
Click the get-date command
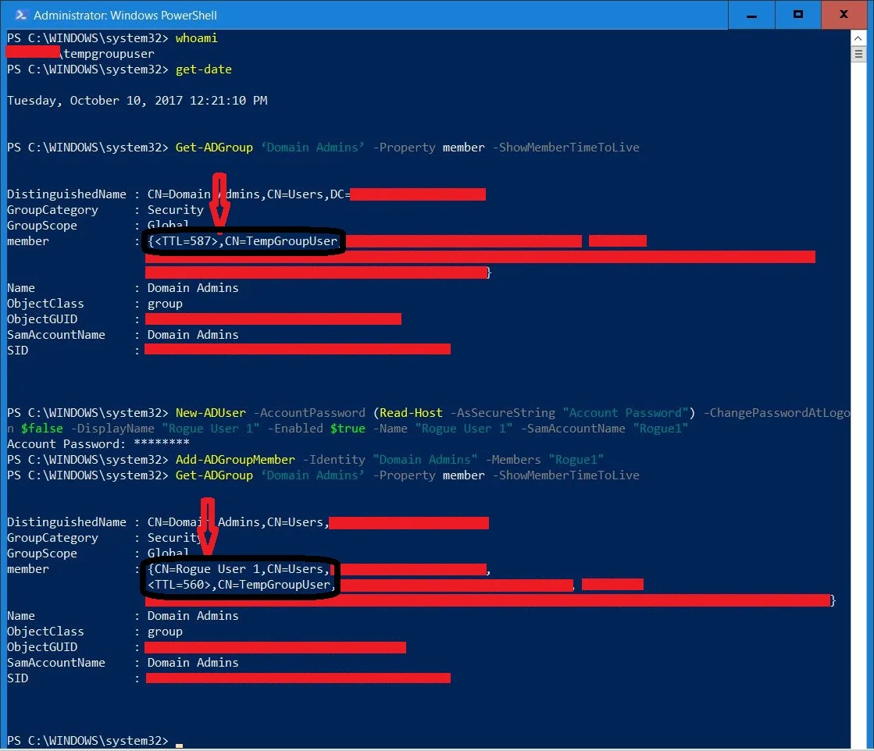click(203, 69)
